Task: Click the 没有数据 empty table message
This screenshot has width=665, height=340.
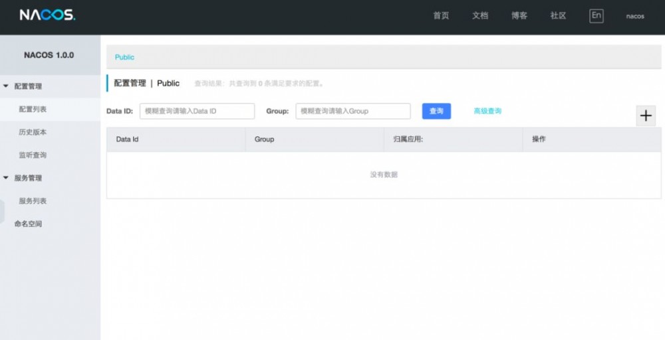Action: point(384,175)
